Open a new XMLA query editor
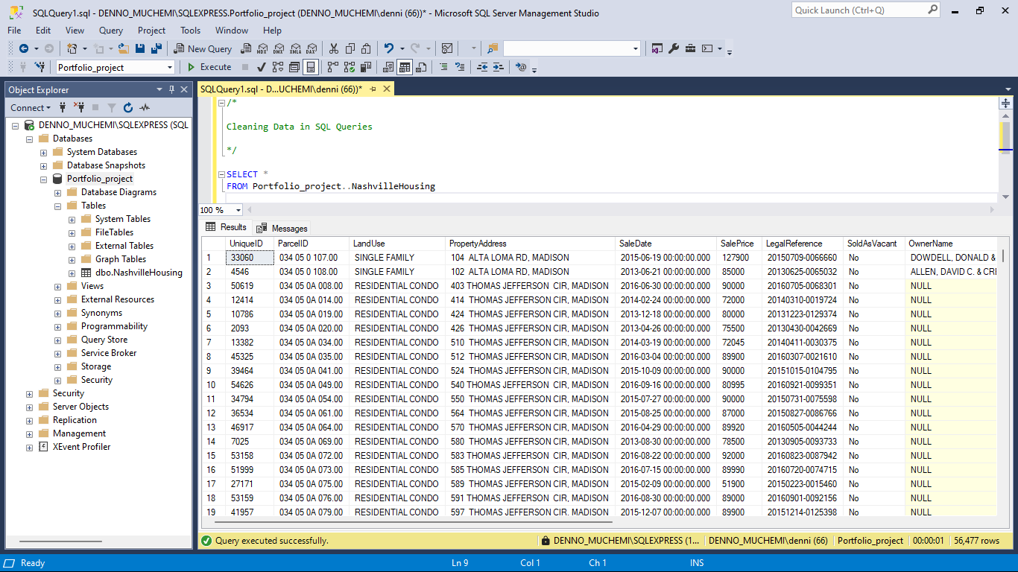This screenshot has height=572, width=1018. [x=295, y=48]
